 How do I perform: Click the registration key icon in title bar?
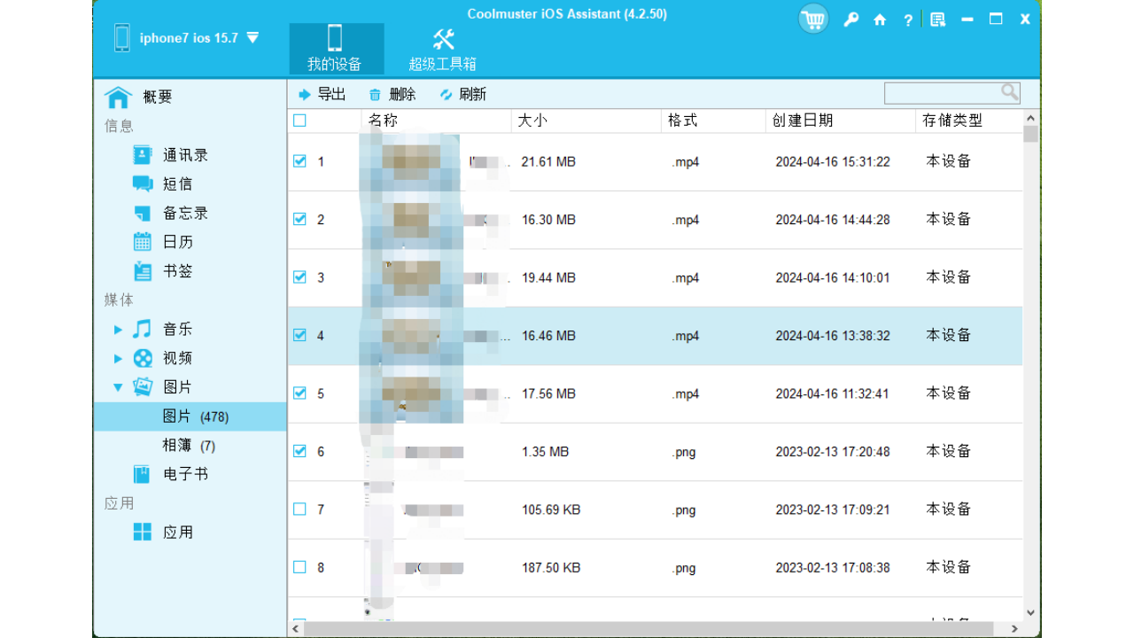850,19
